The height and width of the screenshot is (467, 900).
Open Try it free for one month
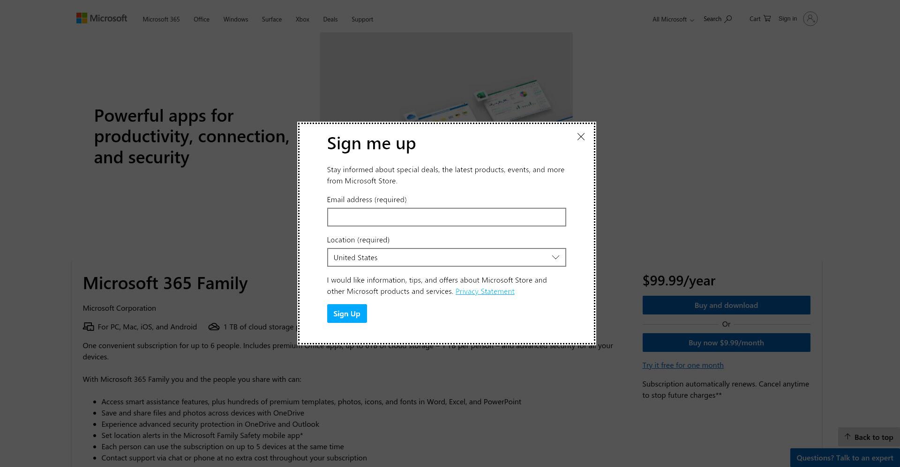click(x=682, y=365)
